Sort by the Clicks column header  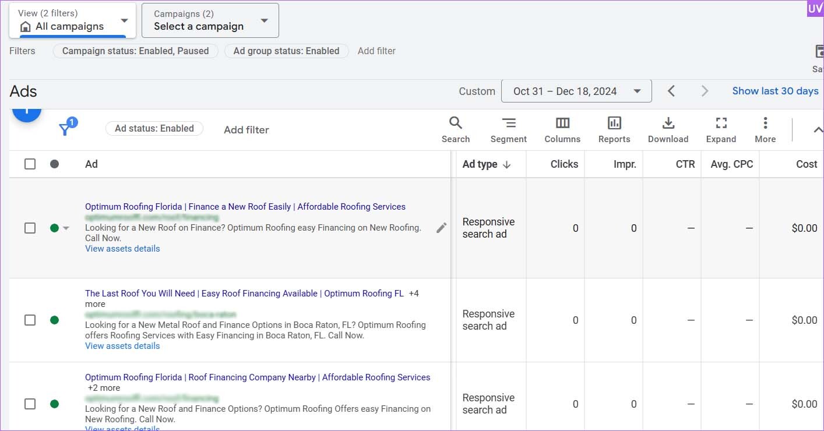click(x=564, y=164)
